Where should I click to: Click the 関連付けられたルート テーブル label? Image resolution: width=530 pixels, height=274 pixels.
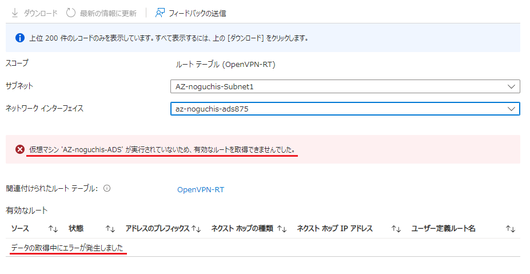click(52, 188)
